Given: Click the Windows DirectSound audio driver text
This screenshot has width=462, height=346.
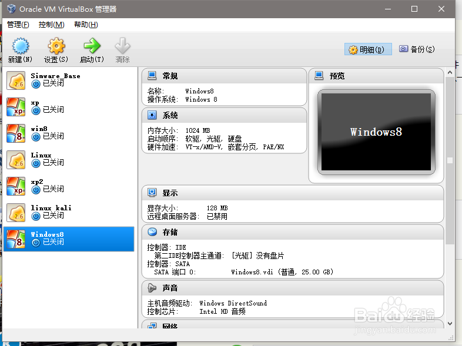Looking at the screenshot, I should [x=233, y=303].
